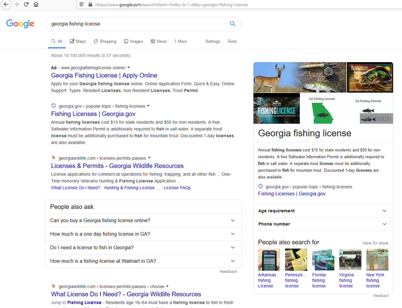402x308 pixels.
Task: Click the browser home icon
Action: click(x=36, y=5)
